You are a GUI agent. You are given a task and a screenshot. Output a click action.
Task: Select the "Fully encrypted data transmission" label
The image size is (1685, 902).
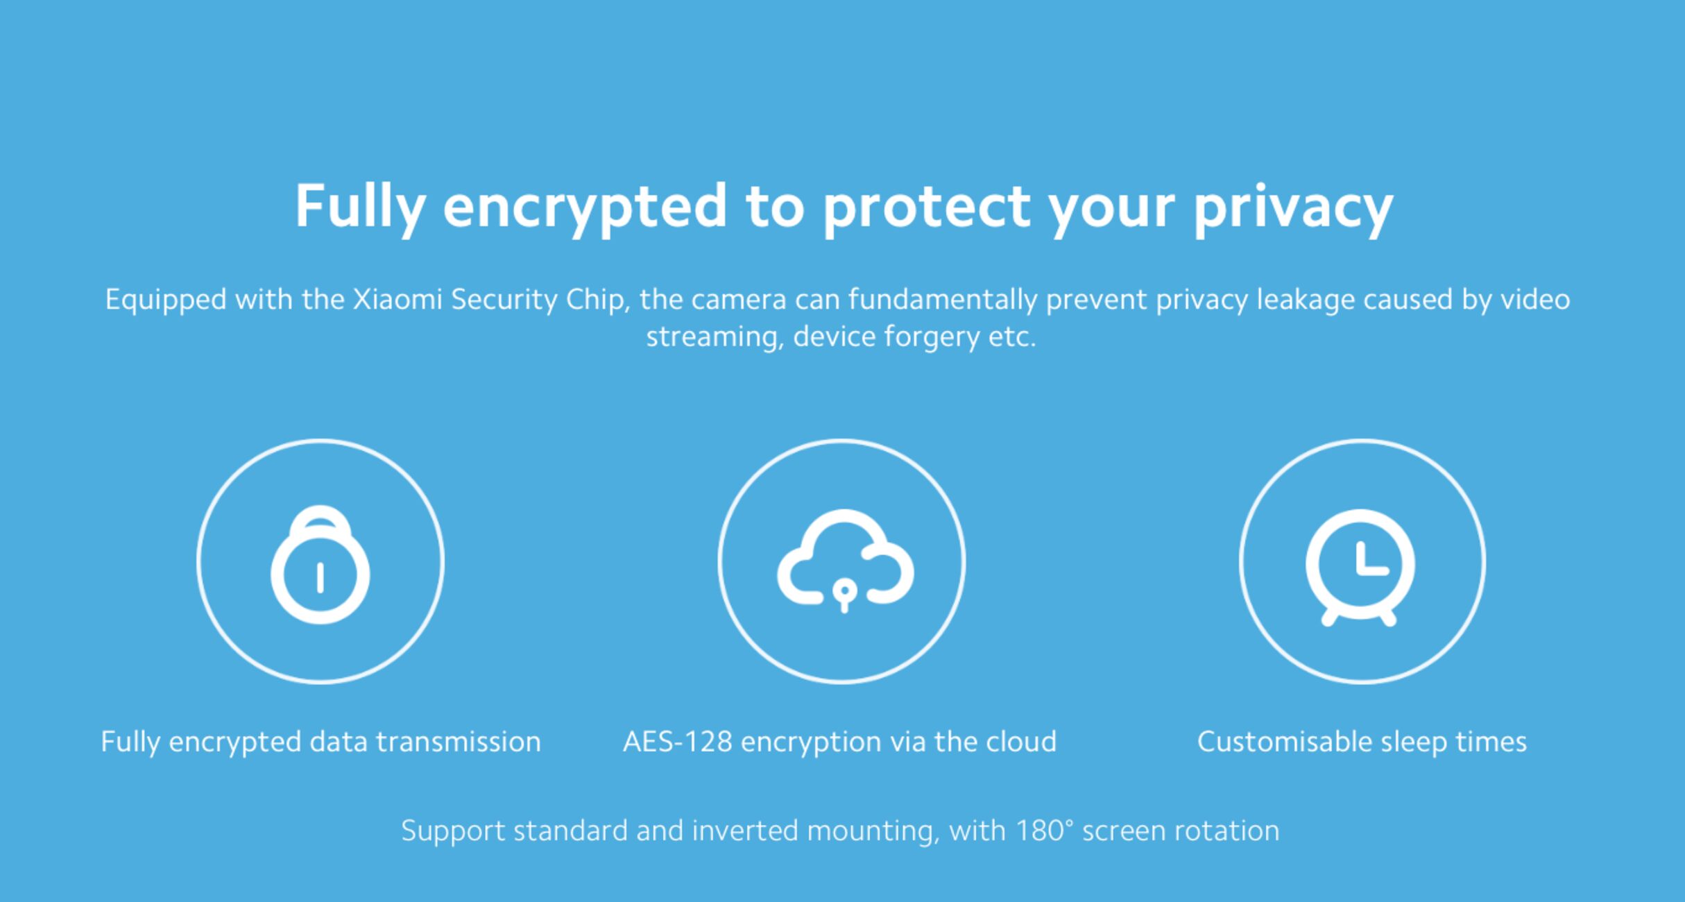pos(320,742)
